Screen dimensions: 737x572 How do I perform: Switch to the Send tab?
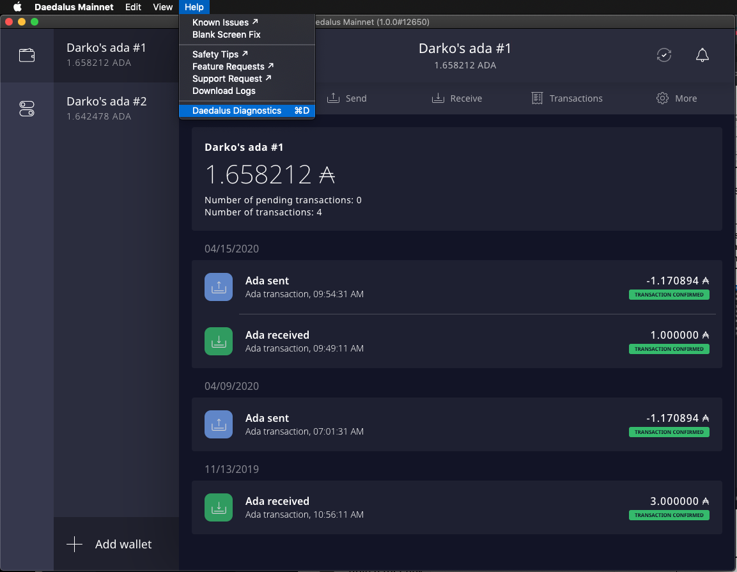(347, 98)
